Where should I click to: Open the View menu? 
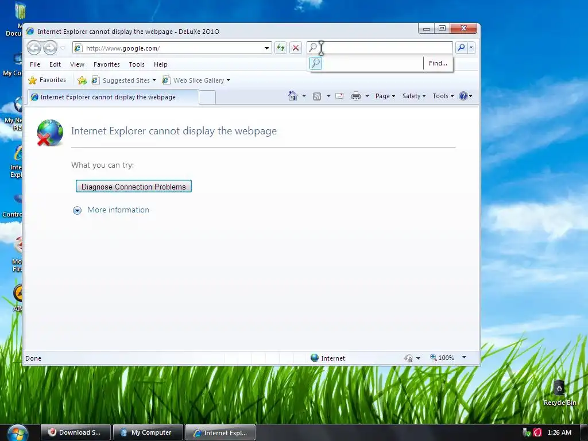77,64
